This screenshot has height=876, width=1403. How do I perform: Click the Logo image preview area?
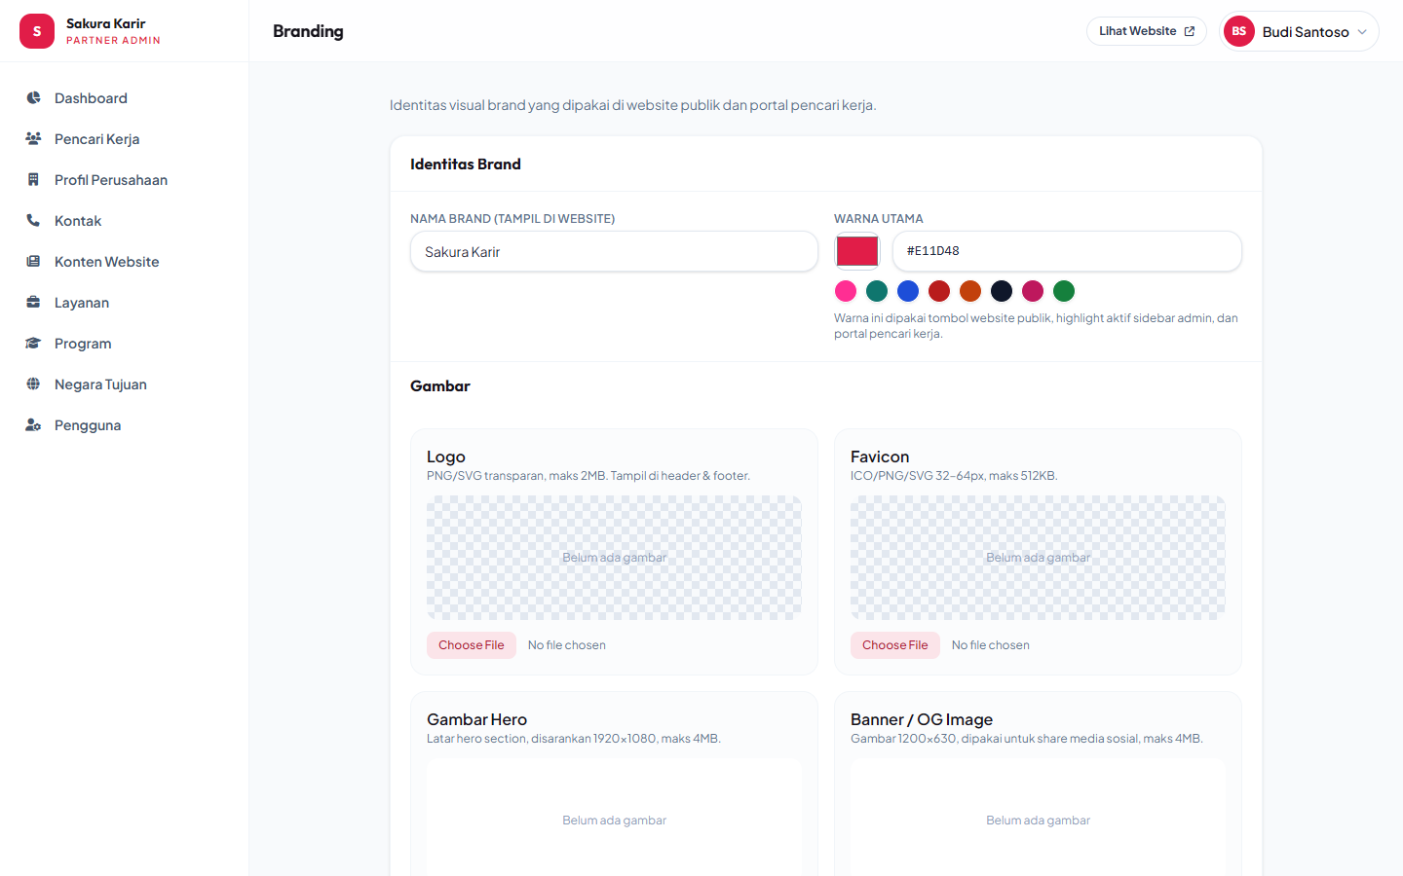(614, 558)
